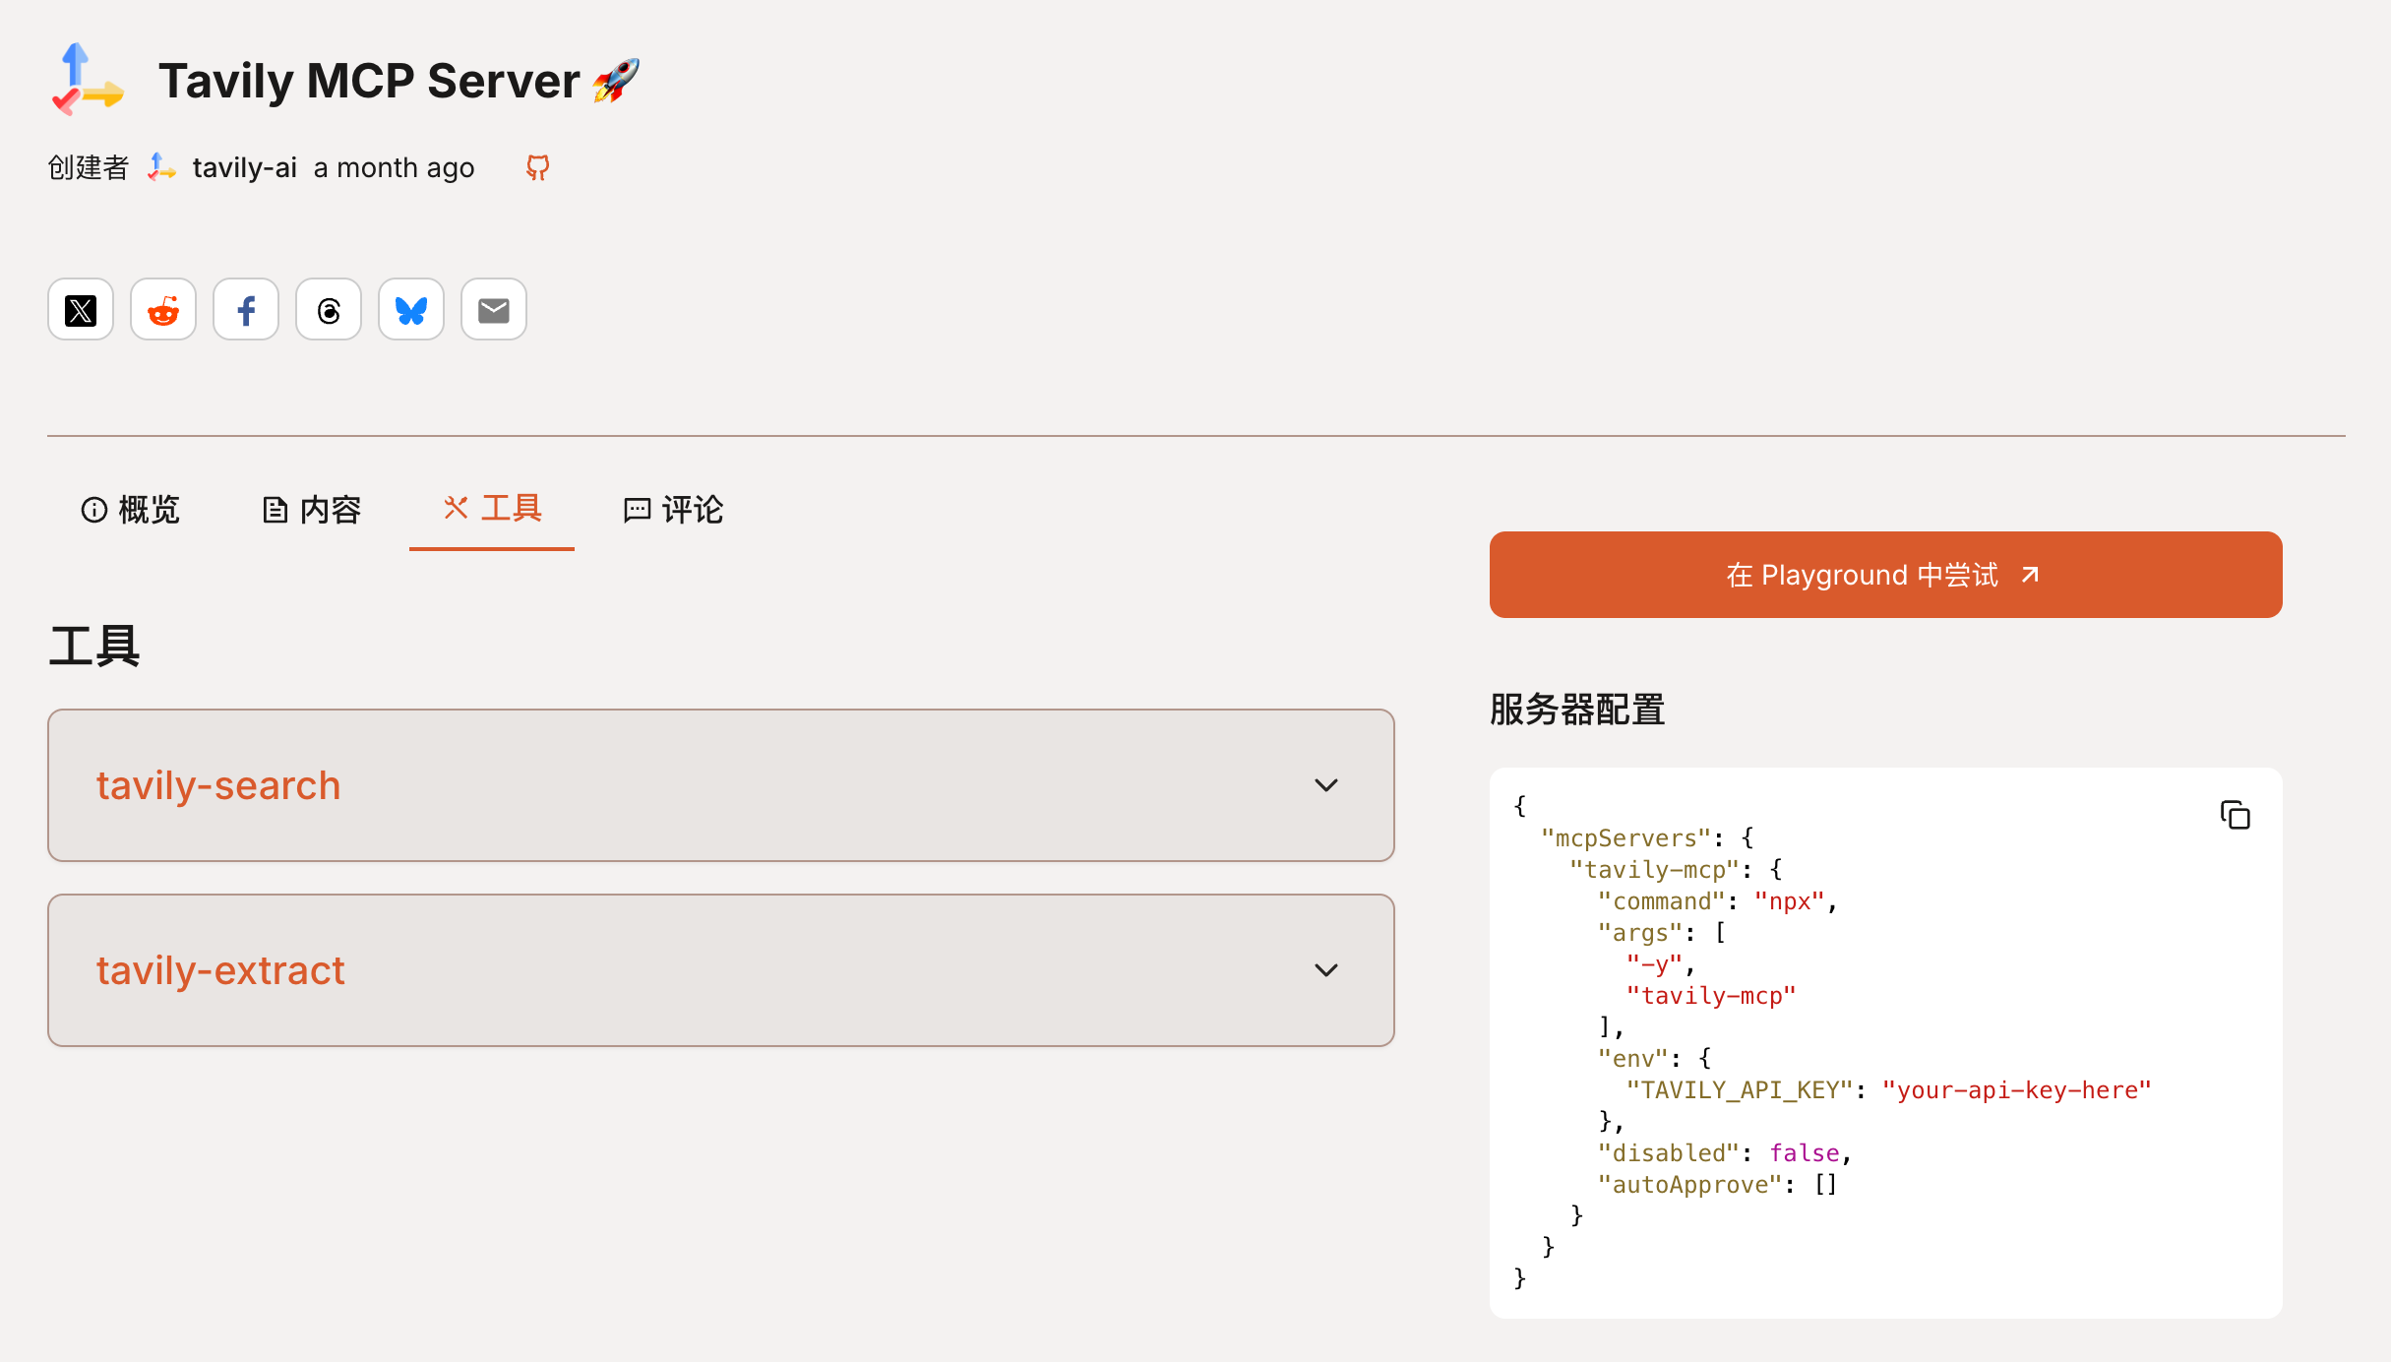Image resolution: width=2391 pixels, height=1362 pixels.
Task: Expand the tavily-extract tool chevron
Action: click(x=1326, y=970)
